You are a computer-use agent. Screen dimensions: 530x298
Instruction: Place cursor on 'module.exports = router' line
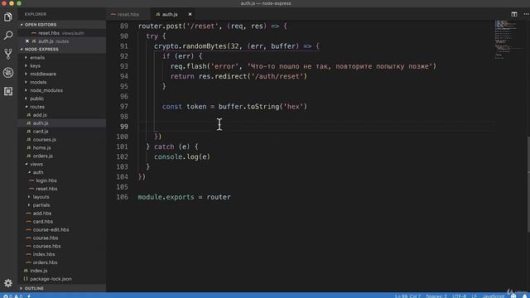pyautogui.click(x=184, y=197)
